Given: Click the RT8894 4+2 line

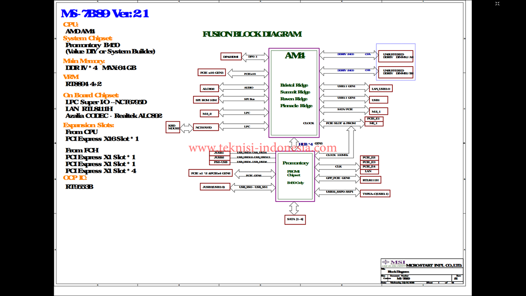Looking at the screenshot, I should 83,84.
